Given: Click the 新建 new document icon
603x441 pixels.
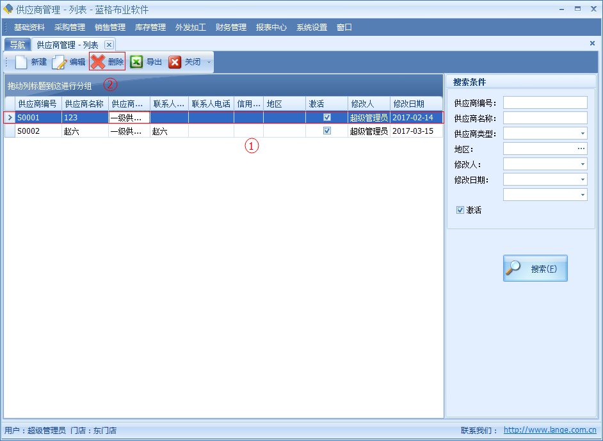Looking at the screenshot, I should (21, 62).
